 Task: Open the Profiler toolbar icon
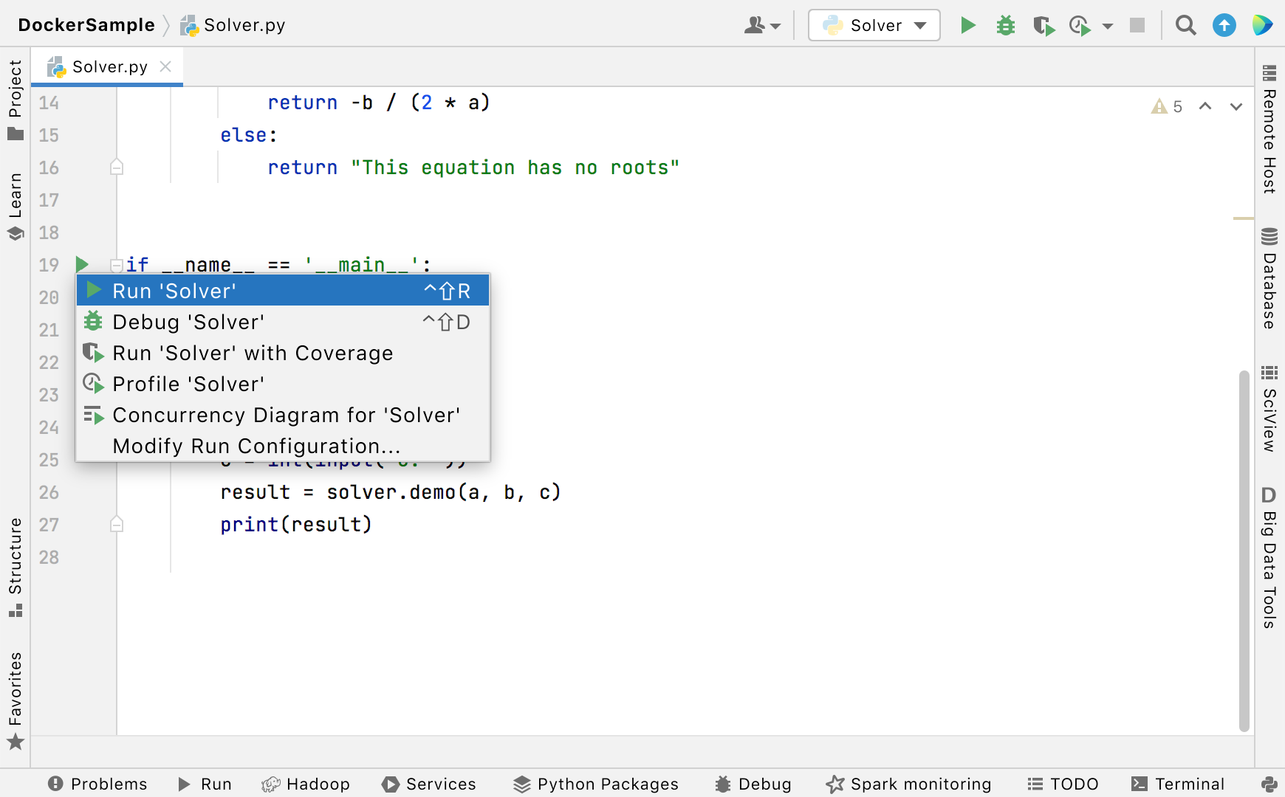click(x=1079, y=24)
